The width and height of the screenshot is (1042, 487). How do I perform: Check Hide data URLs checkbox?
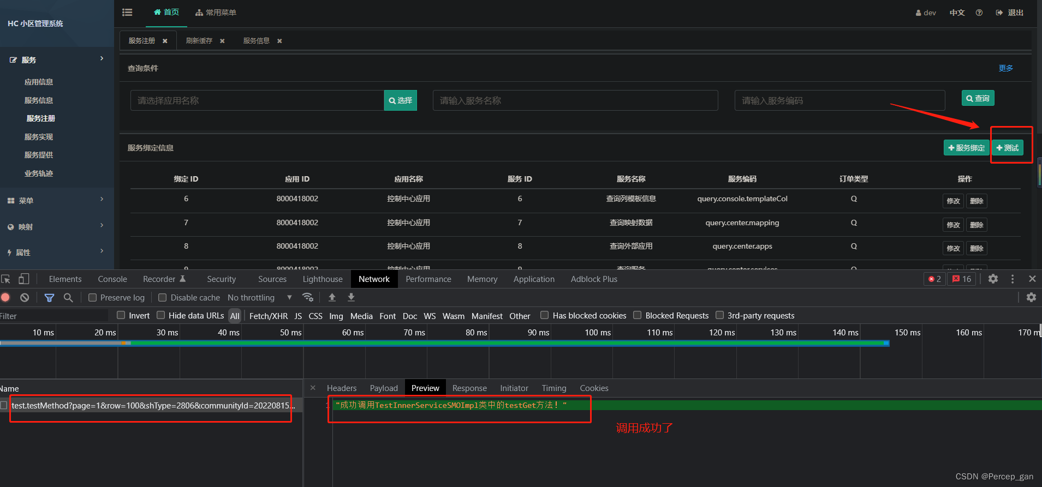click(x=160, y=315)
